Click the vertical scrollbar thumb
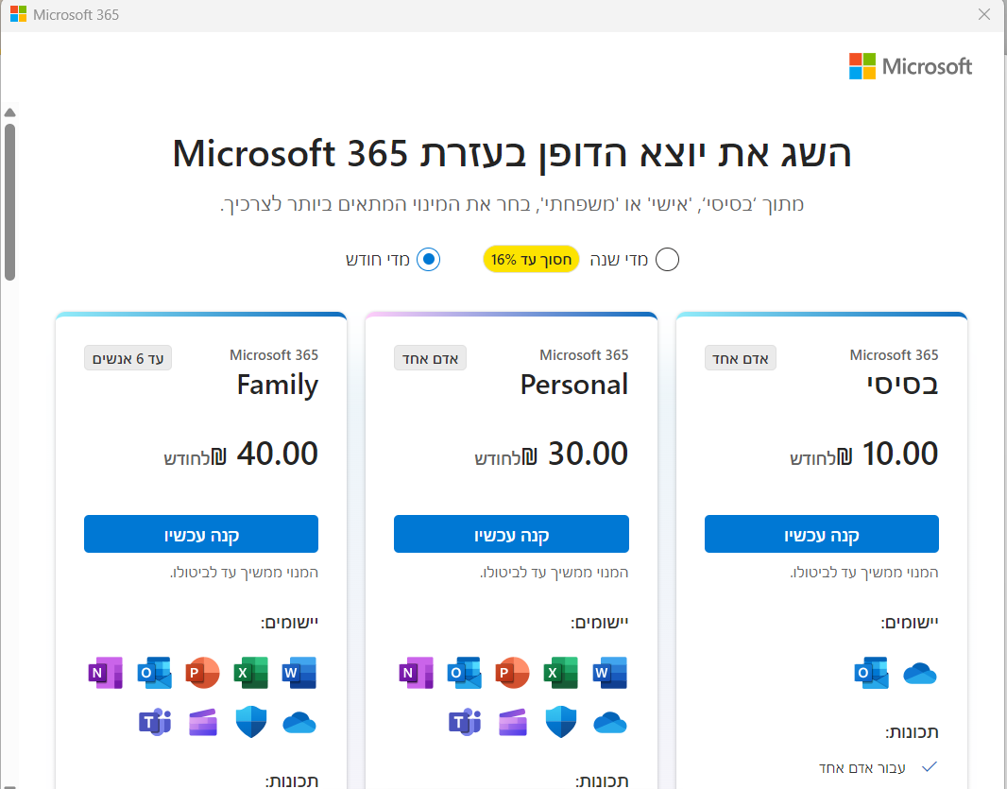Viewport: 1007px width, 789px height. point(9,200)
